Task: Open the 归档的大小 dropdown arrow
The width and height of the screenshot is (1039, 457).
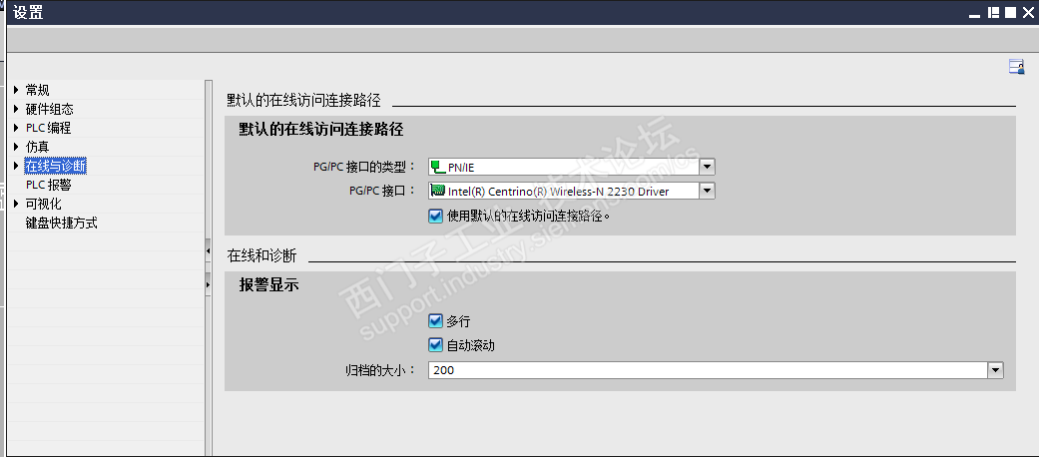Action: point(995,370)
